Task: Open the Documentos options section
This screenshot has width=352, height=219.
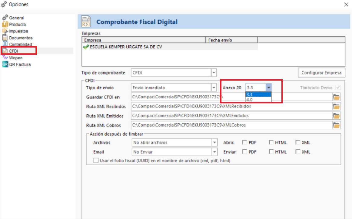Action: [21, 38]
